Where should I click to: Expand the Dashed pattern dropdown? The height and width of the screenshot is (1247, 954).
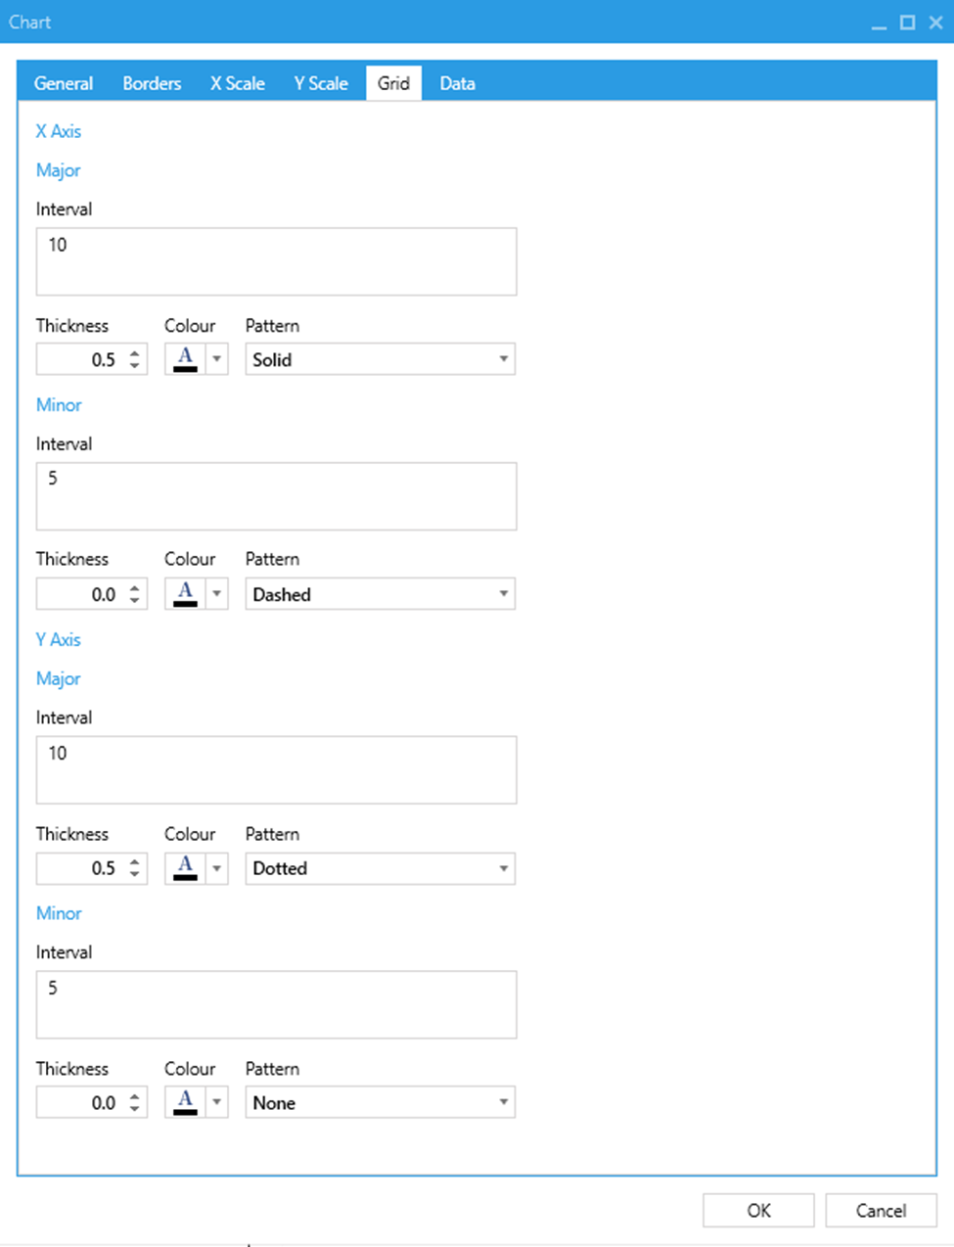(503, 594)
